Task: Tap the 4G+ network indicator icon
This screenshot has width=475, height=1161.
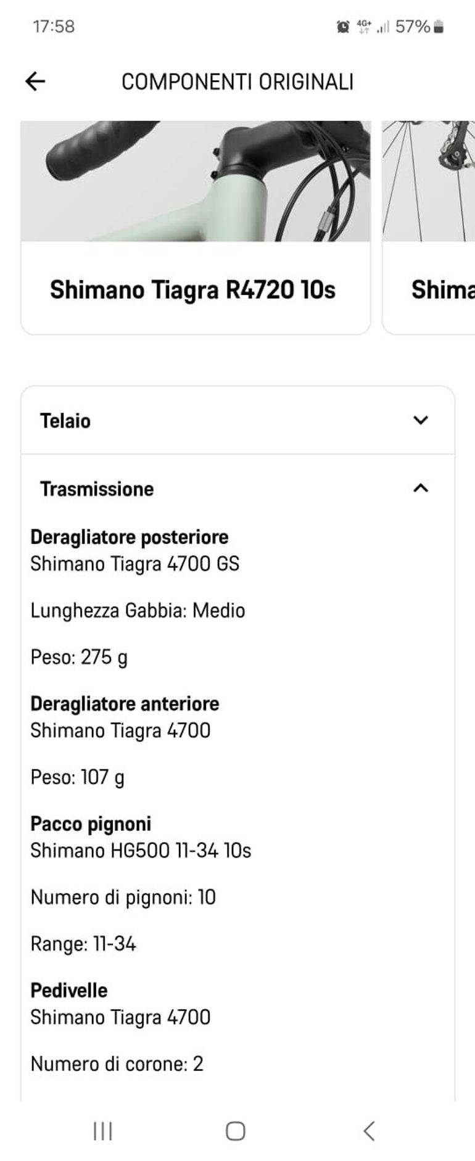Action: coord(364,27)
